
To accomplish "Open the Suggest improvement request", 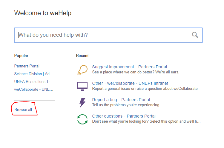I will tap(113, 67).
